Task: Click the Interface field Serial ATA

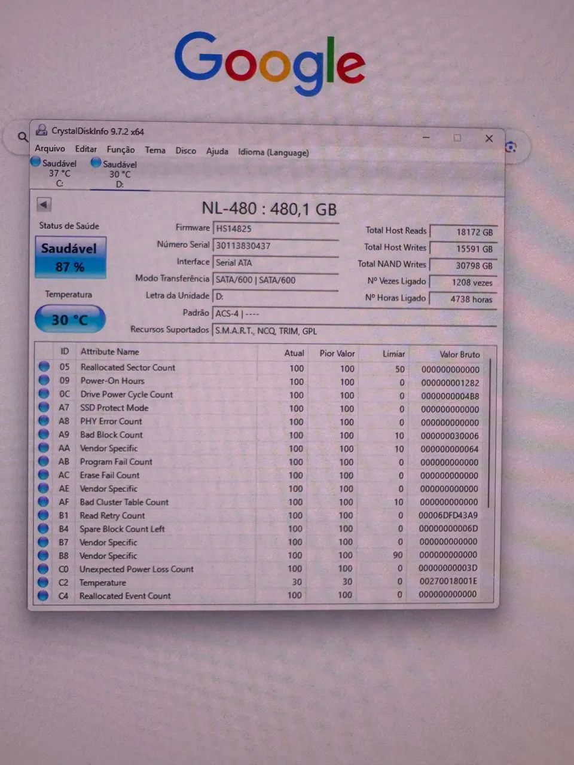Action: [276, 262]
